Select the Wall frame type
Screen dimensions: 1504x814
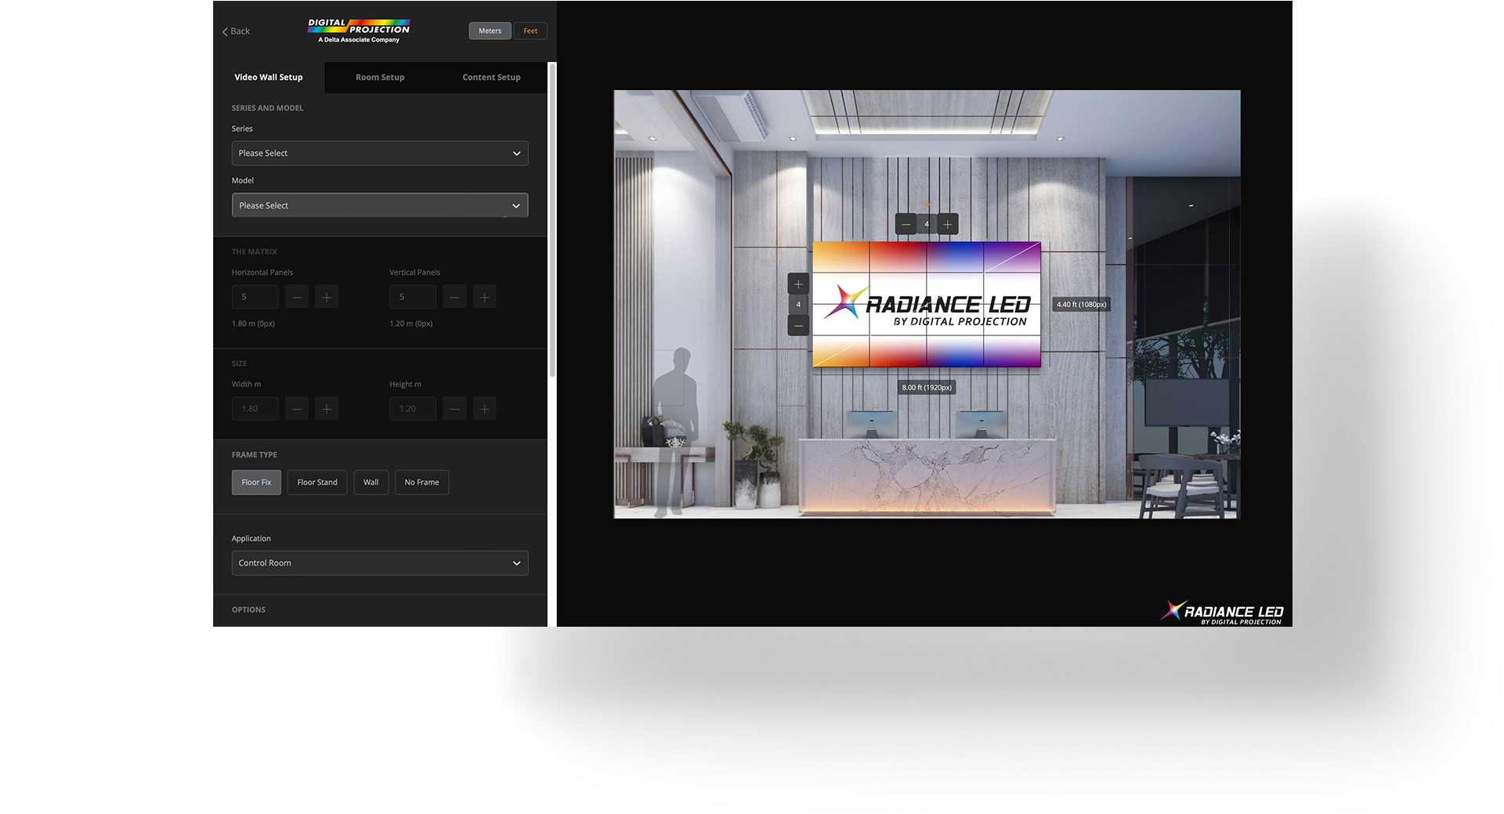pos(371,482)
